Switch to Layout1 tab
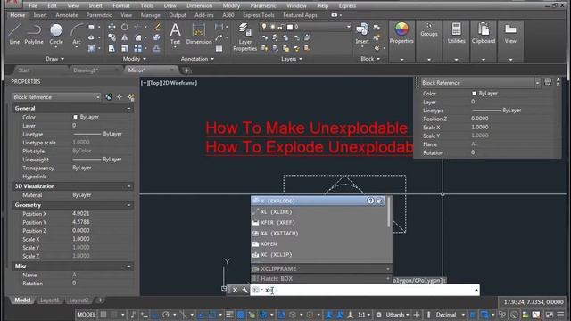571x321 pixels. (x=50, y=300)
